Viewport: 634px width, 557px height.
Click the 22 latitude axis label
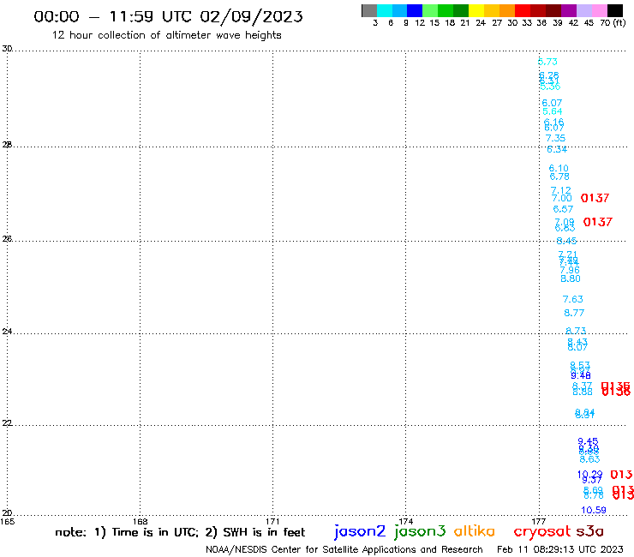(7, 423)
